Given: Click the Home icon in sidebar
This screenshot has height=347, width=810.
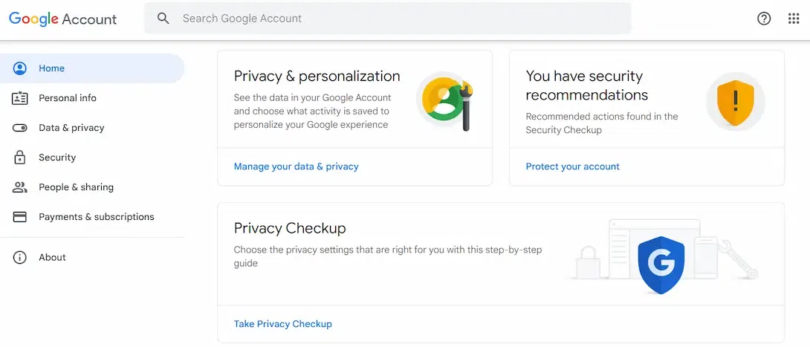Looking at the screenshot, I should [20, 68].
